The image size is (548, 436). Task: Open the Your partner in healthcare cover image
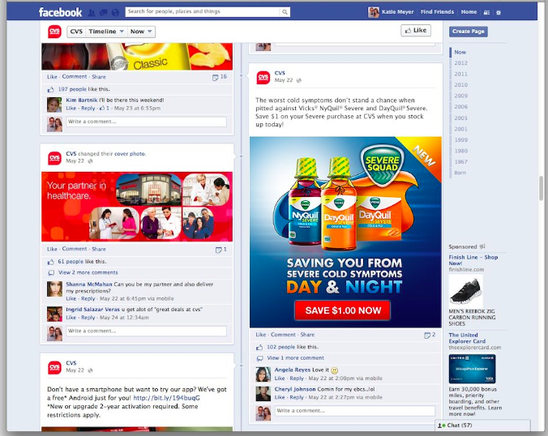pyautogui.click(x=137, y=207)
